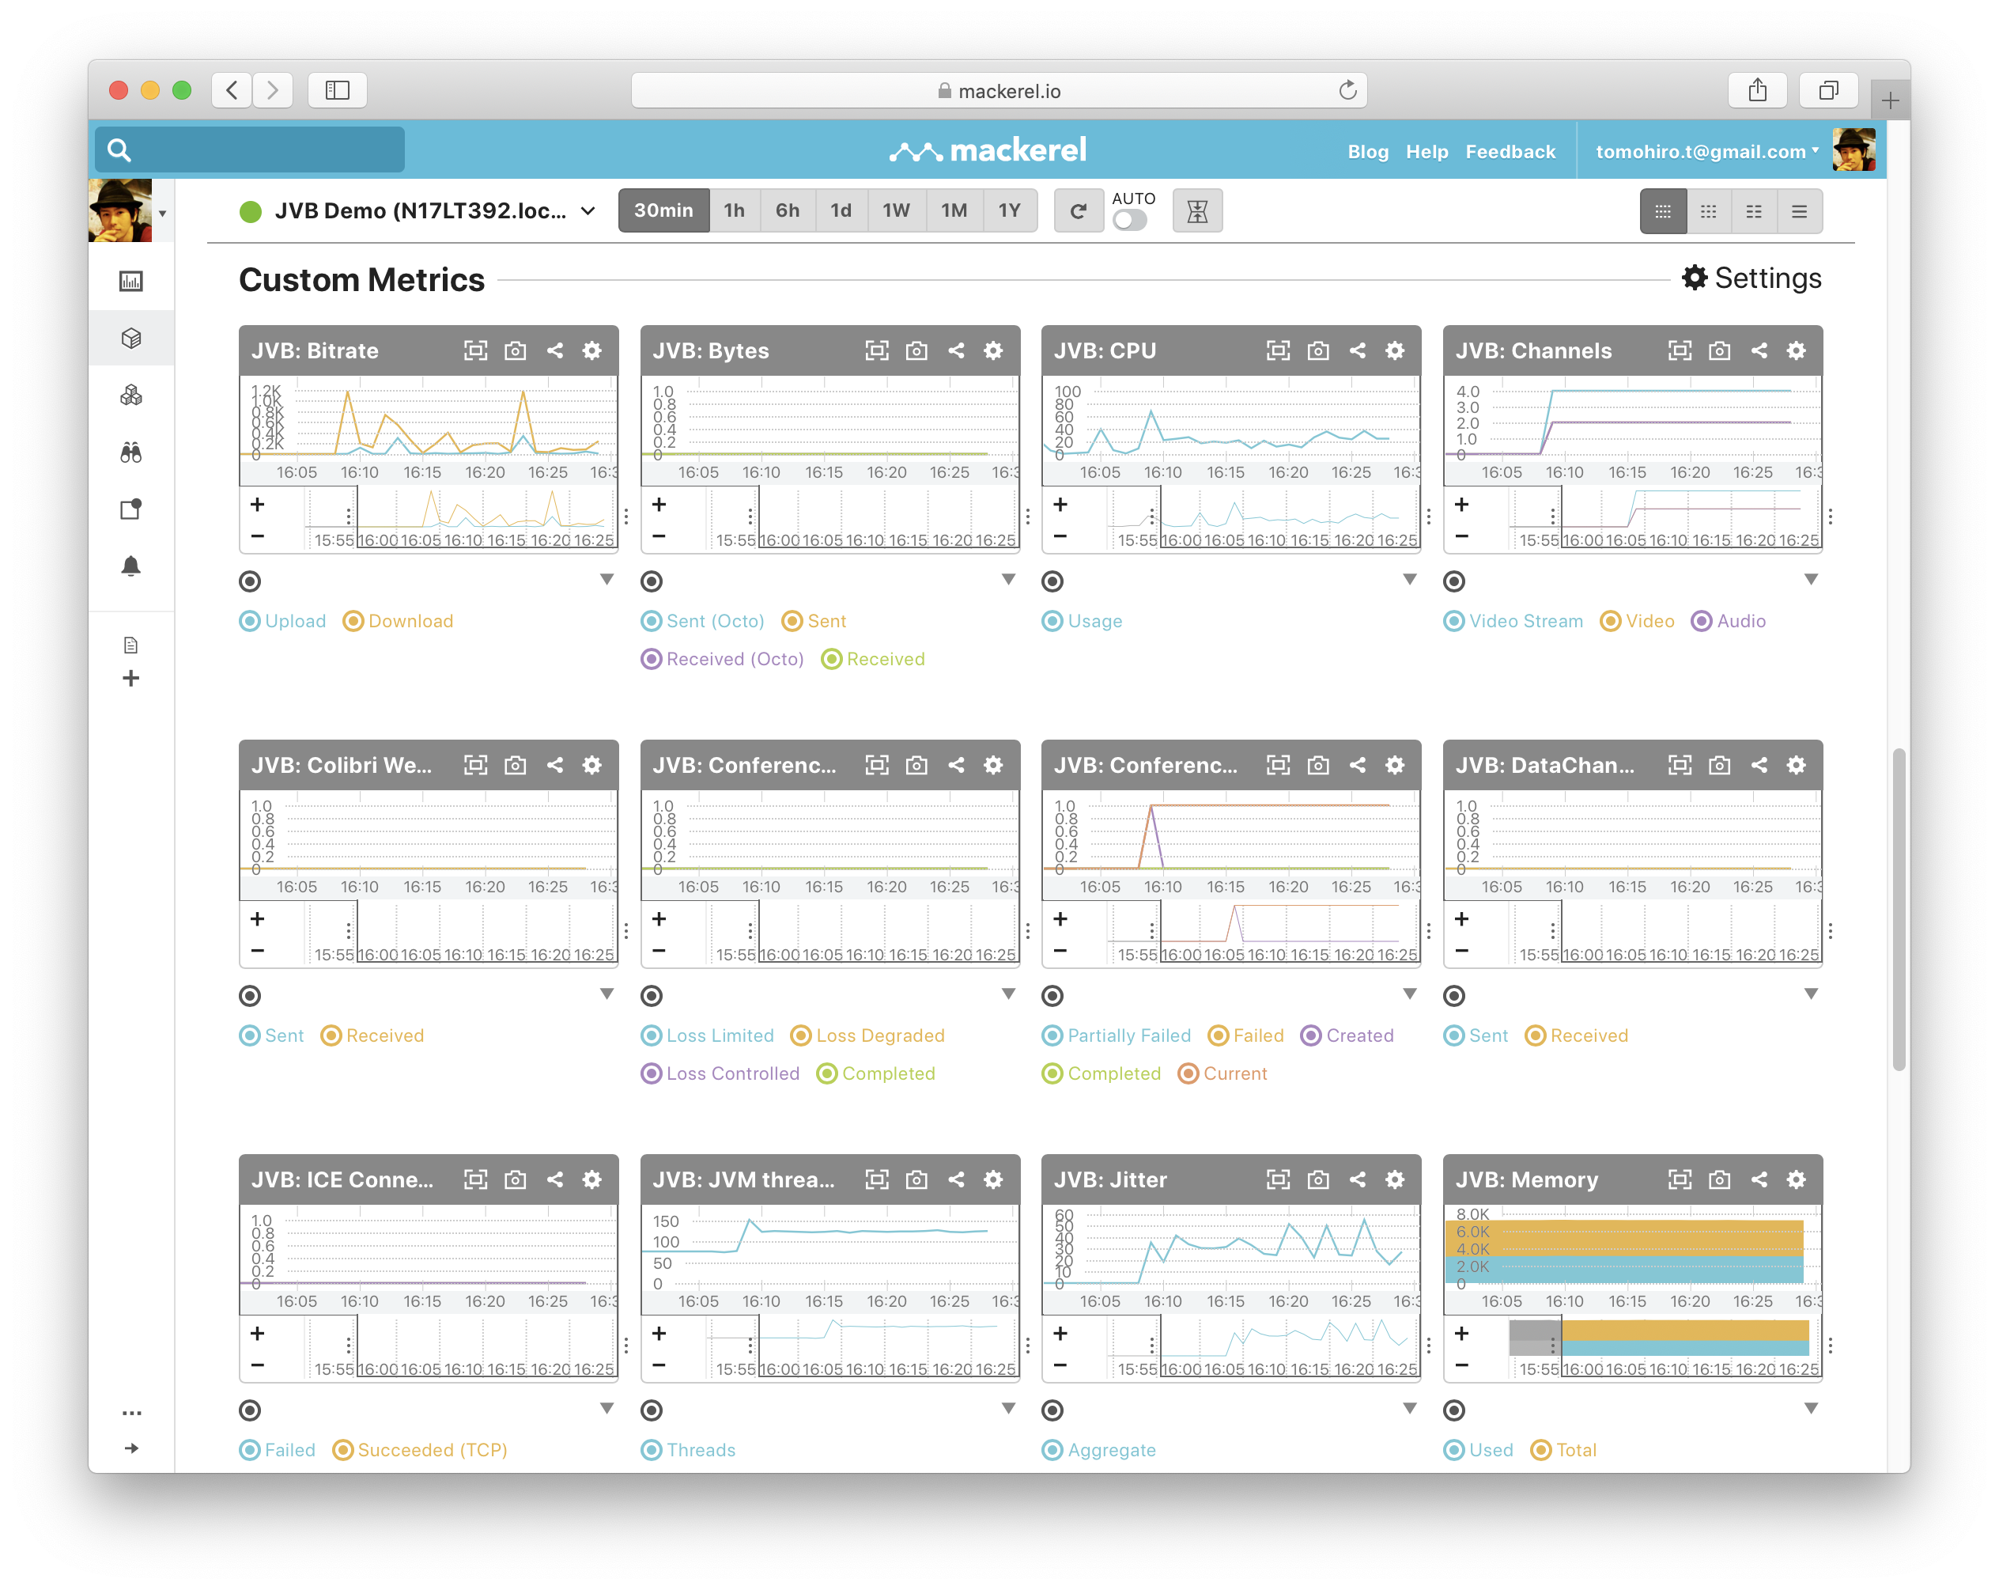Screen dimensions: 1999x1590
Task: Select the 1W time range tab
Action: (x=896, y=210)
